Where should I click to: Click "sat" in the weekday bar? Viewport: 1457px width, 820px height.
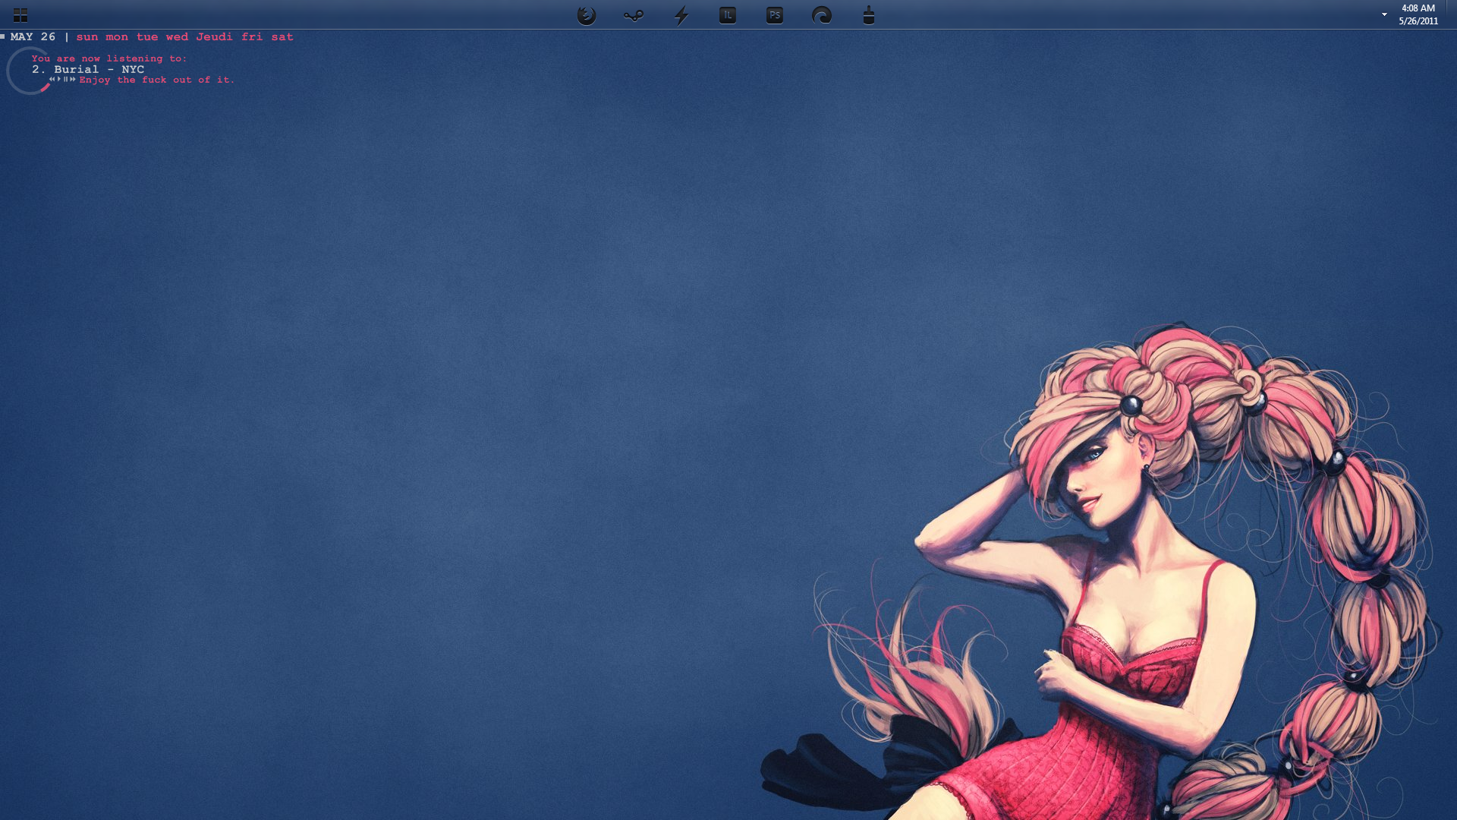pyautogui.click(x=282, y=36)
